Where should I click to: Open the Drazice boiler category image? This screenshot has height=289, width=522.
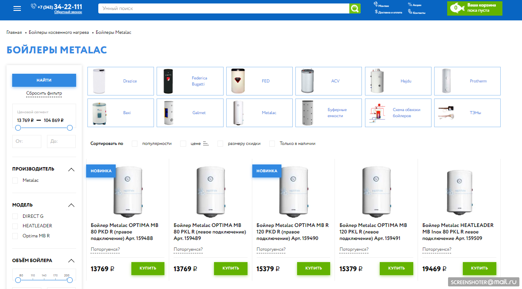100,81
